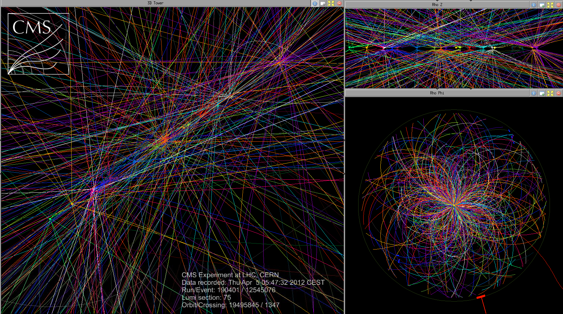Undock the 3D Tower view into its own window
563x314 pixels.
point(323,3)
